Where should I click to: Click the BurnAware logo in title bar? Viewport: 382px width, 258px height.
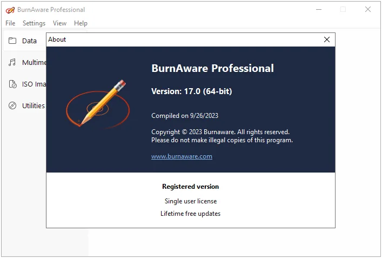tap(10, 10)
